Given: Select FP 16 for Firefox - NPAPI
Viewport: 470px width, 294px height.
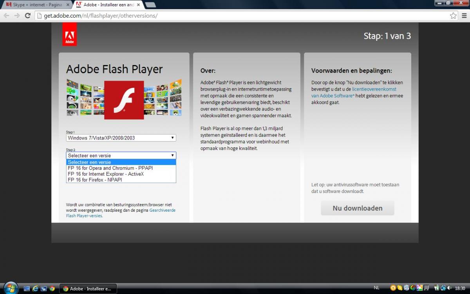Looking at the screenshot, I should (x=121, y=180).
